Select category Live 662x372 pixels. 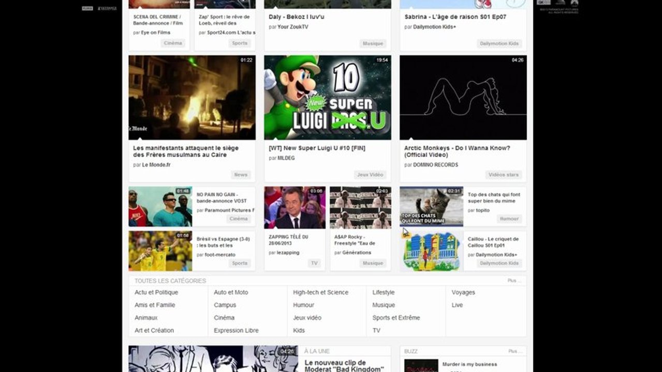pyautogui.click(x=457, y=305)
